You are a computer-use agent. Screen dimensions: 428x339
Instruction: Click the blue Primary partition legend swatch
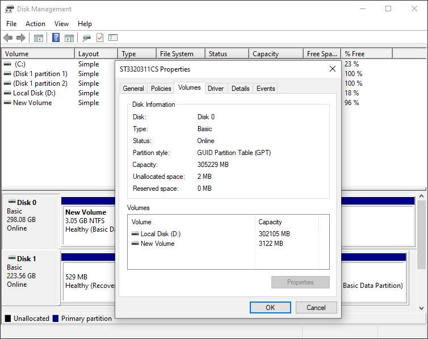(x=56, y=319)
